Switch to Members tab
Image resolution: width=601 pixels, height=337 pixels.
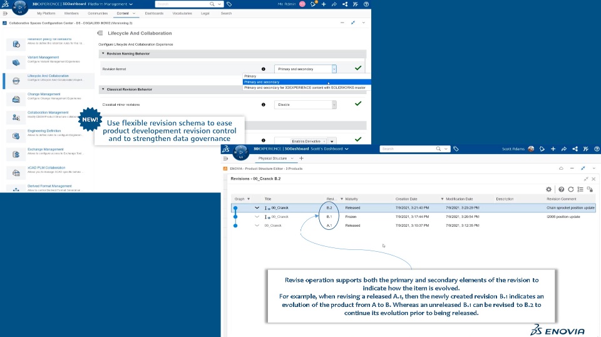pyautogui.click(x=71, y=13)
